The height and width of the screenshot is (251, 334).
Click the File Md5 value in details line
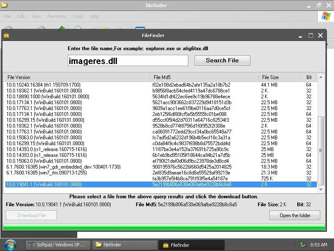(197, 205)
